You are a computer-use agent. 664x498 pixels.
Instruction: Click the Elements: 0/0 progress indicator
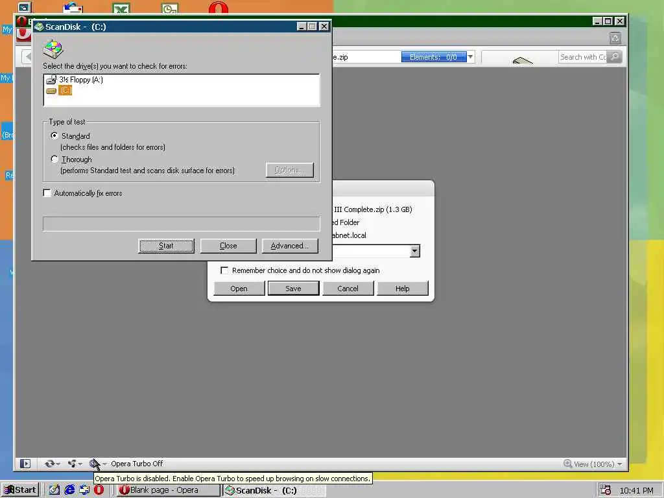click(x=434, y=57)
